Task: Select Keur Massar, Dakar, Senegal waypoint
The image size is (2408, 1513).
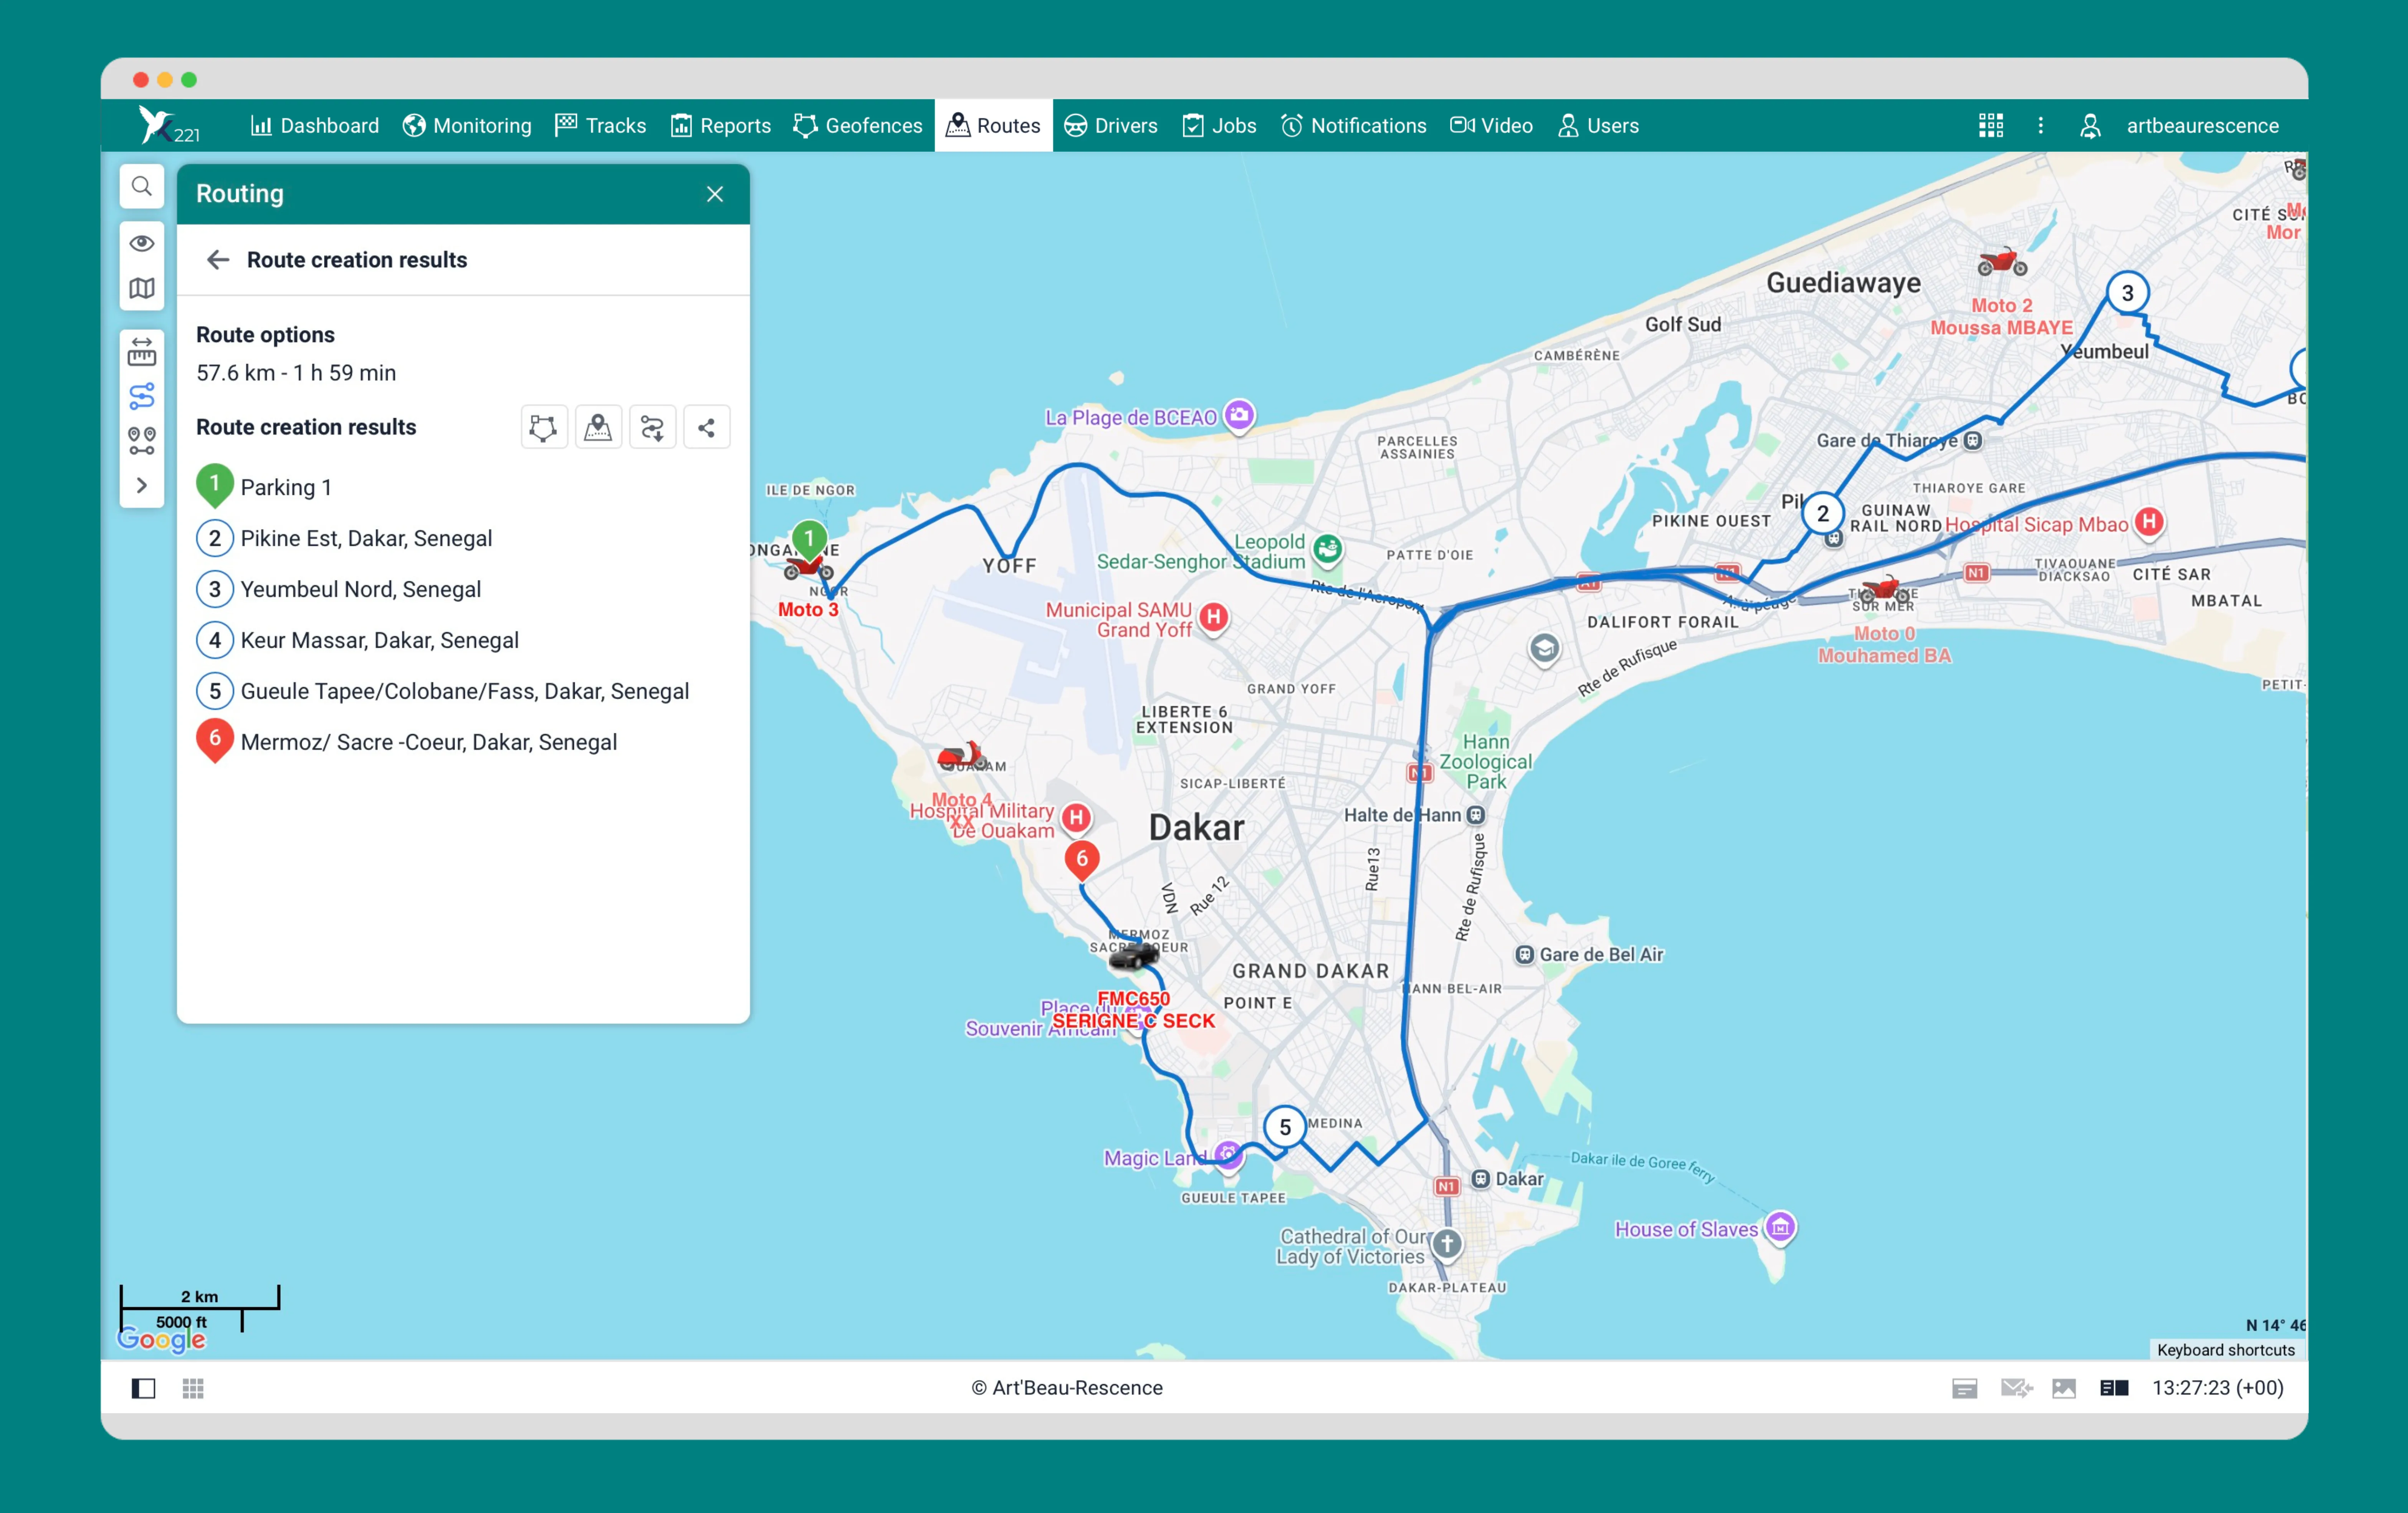Action: click(x=358, y=640)
